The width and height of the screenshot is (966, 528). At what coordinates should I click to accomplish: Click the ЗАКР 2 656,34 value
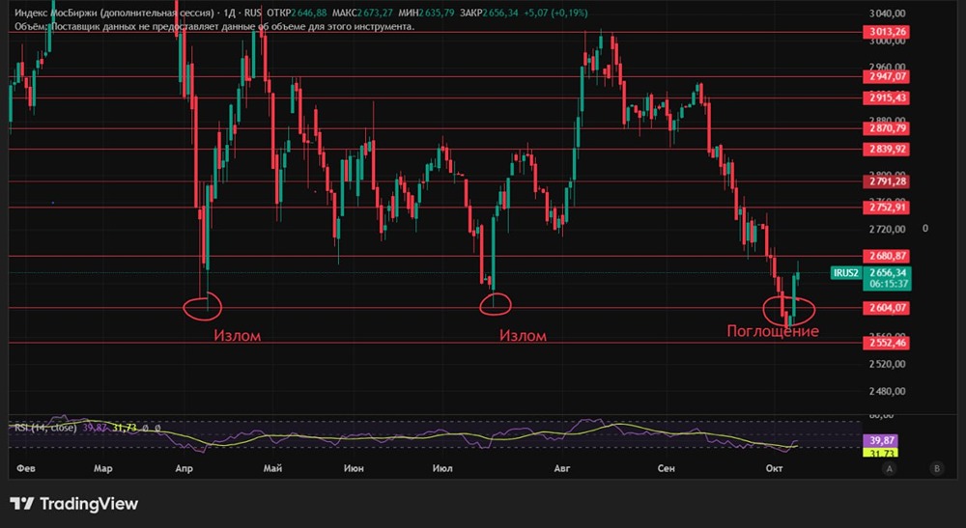click(489, 13)
